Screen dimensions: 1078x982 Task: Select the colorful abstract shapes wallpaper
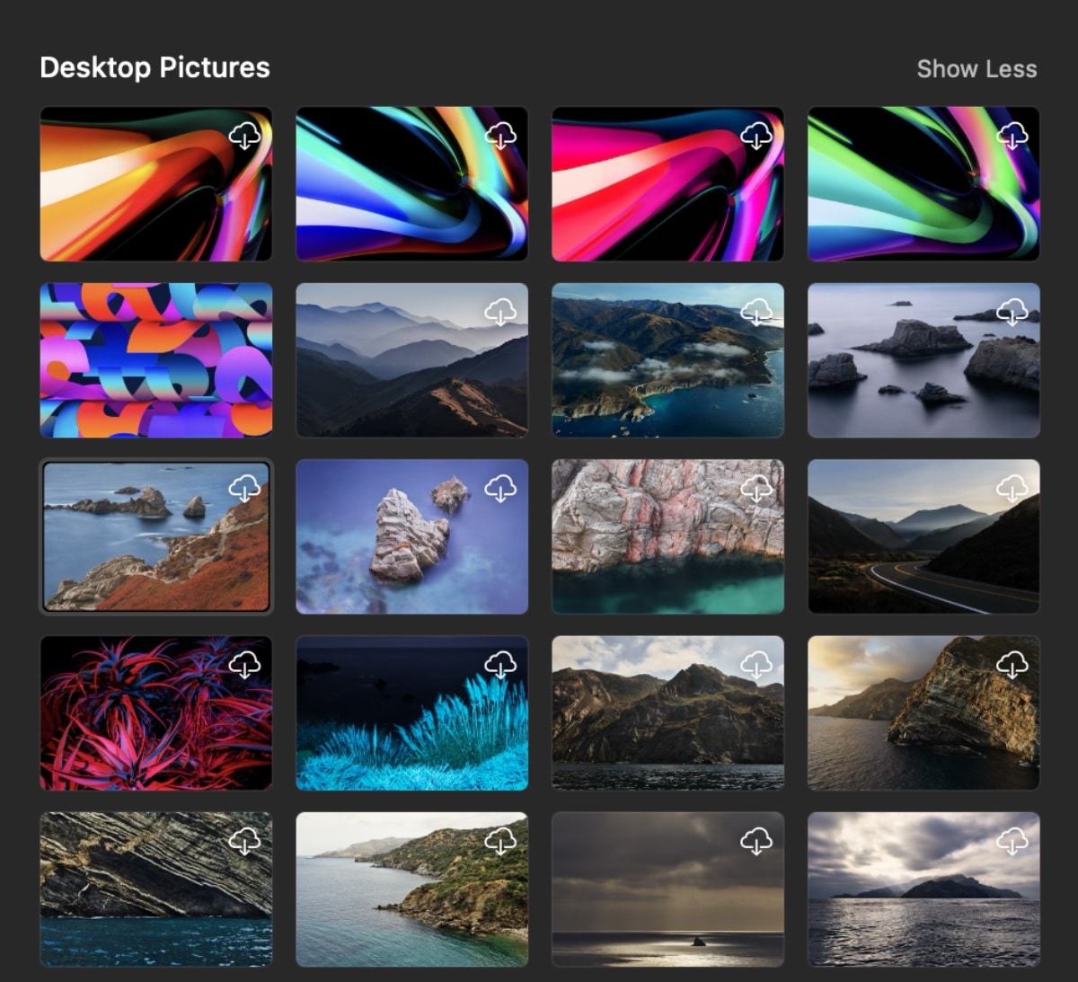(156, 360)
